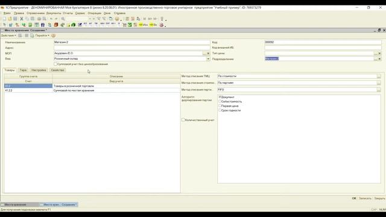Click the cut scissors icon
Viewport: 386px width, 217px height.
point(22,19)
